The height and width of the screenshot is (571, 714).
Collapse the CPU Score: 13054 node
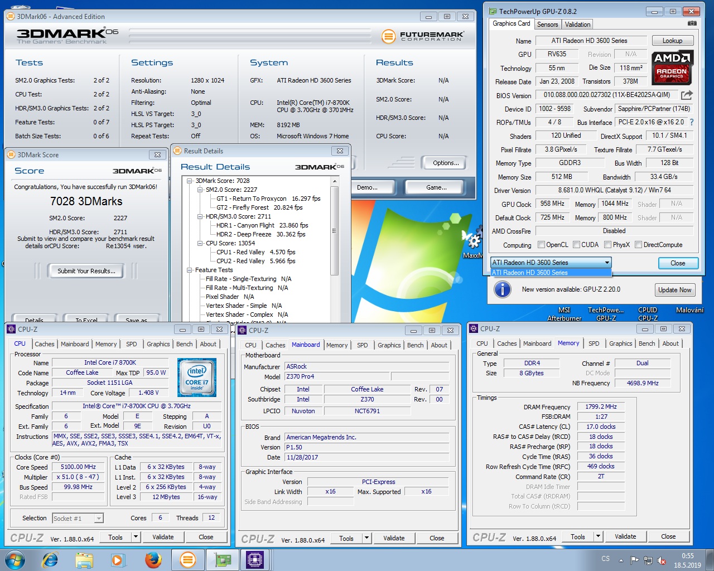[200, 243]
